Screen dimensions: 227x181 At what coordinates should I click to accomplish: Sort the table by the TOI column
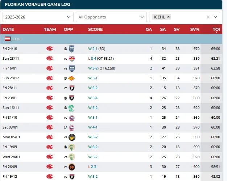point(216,29)
